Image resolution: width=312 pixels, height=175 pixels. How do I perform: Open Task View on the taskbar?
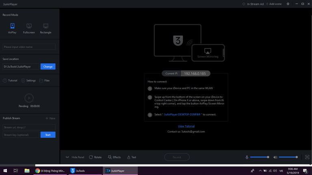[x=15, y=171]
